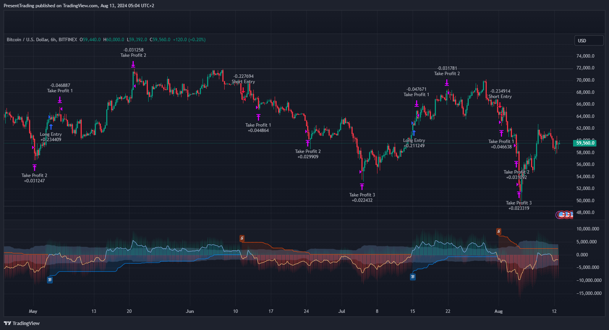Click the 54,000.0 price axis label
Screen dimensions: 609x330
click(585, 177)
